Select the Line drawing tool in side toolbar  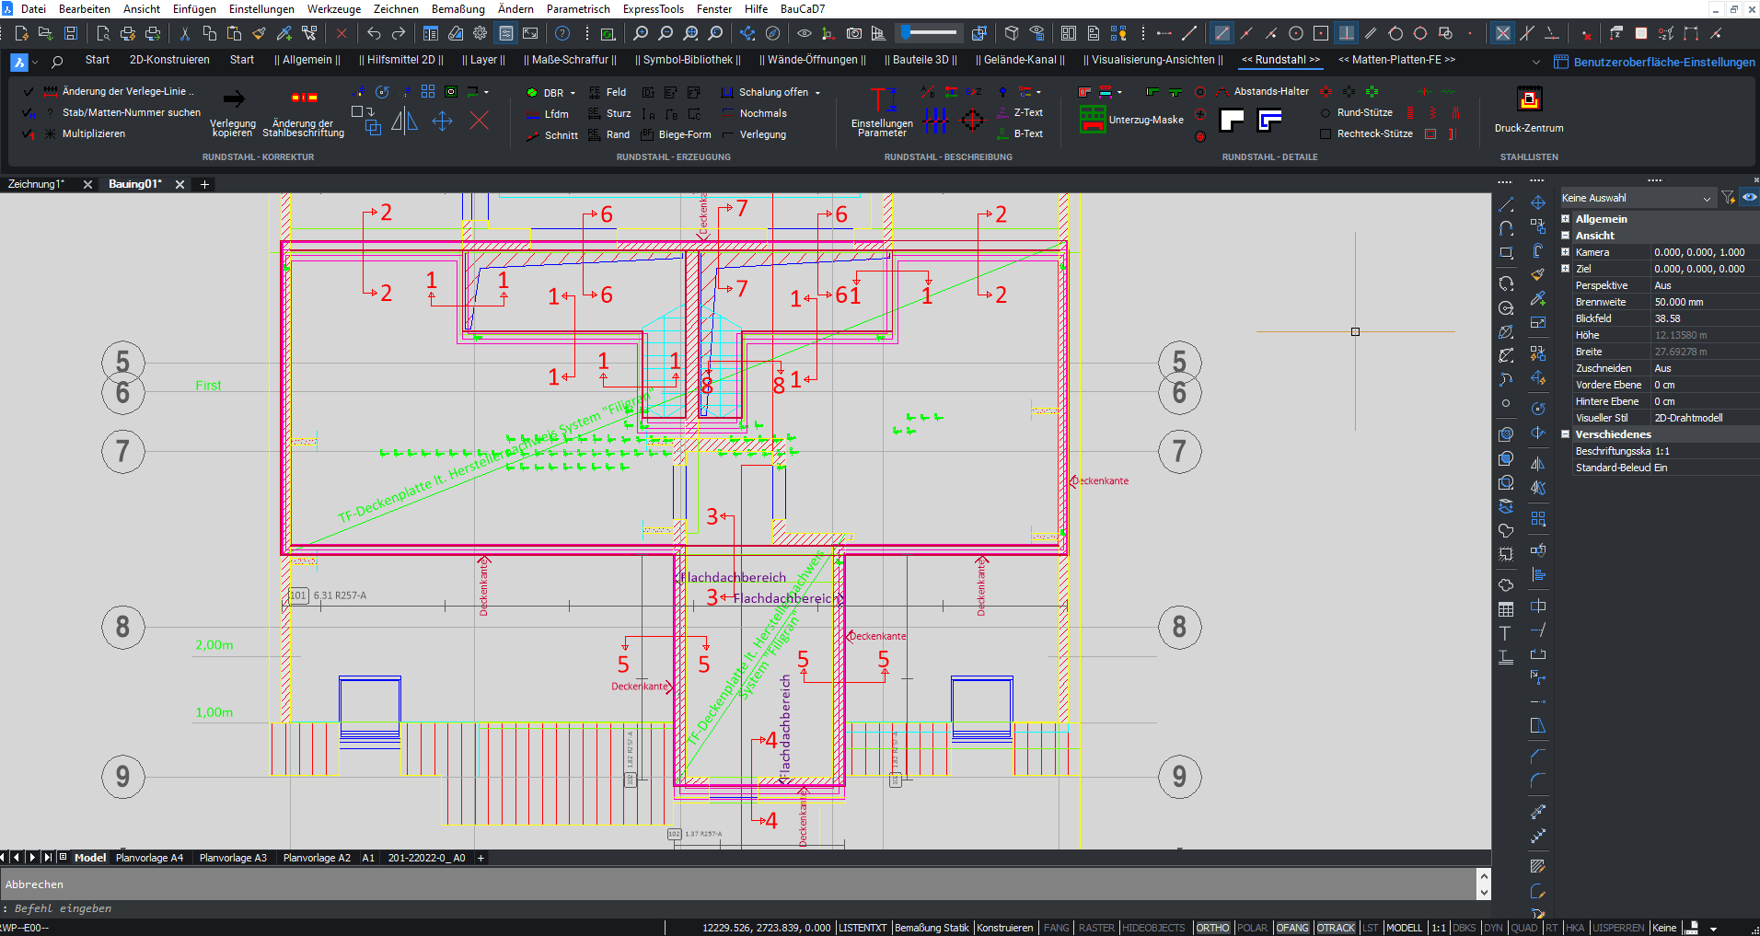tap(1506, 204)
